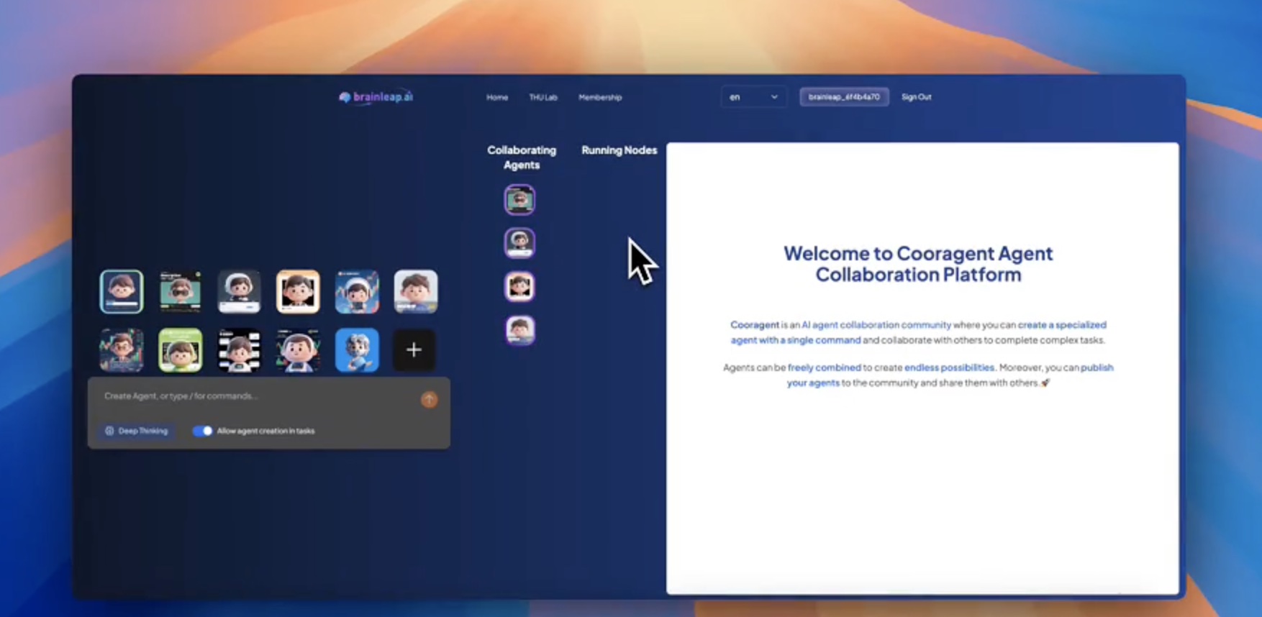1262x617 pixels.
Task: Click the Running Nodes heading
Action: (x=619, y=150)
